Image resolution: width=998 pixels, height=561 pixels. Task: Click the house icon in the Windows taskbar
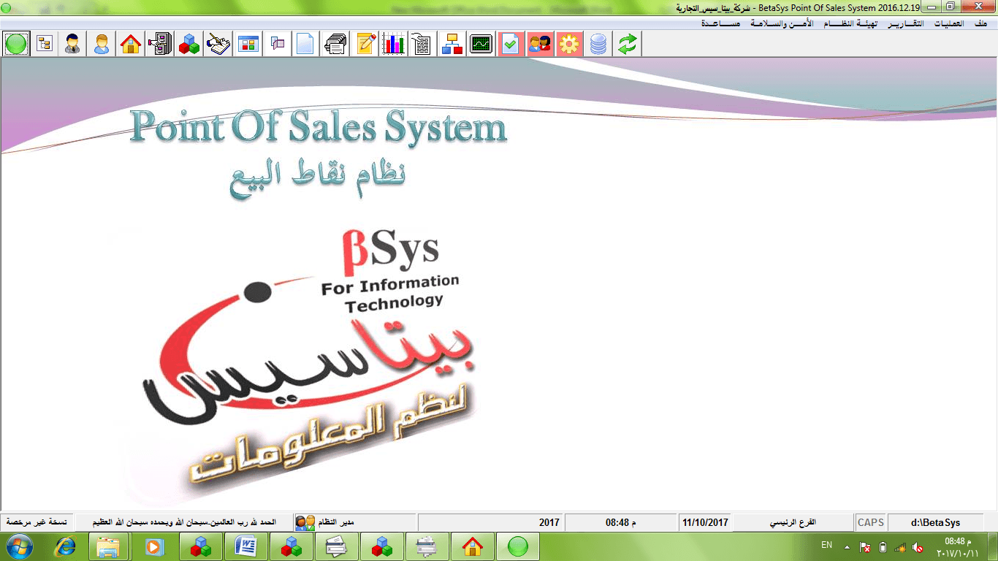pos(473,546)
